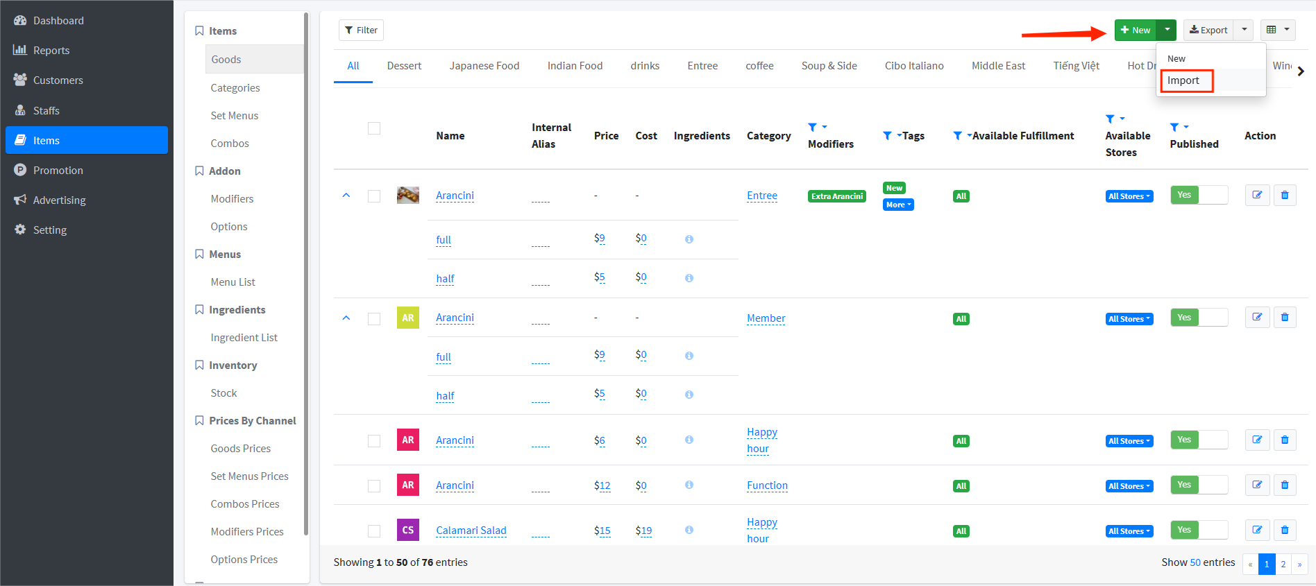Open Goods Prices under Prices By Channel

click(241, 449)
